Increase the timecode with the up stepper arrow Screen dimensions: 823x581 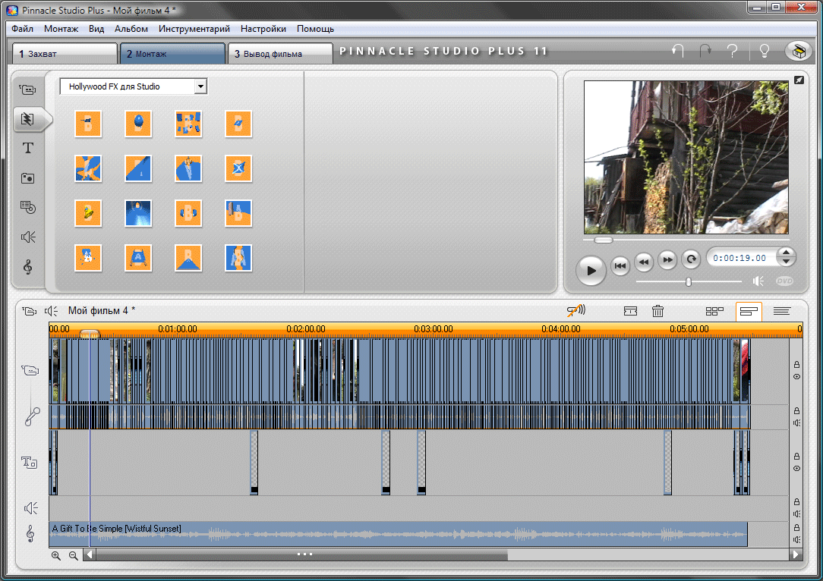coord(787,253)
